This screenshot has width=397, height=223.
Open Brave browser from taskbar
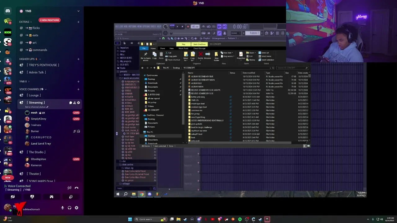220,219
